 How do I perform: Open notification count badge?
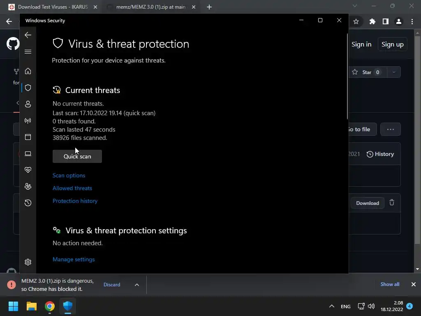(409, 306)
